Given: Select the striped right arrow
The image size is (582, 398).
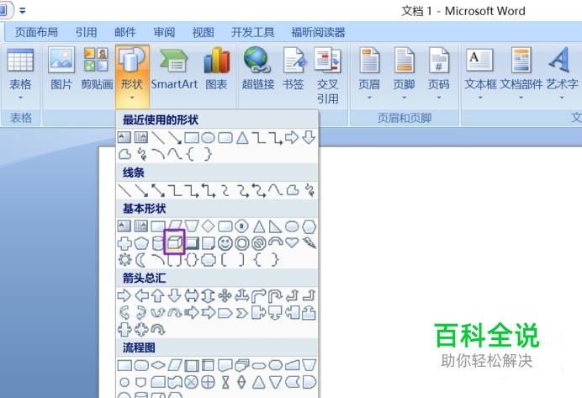Looking at the screenshot, I should pyautogui.click(x=192, y=313).
